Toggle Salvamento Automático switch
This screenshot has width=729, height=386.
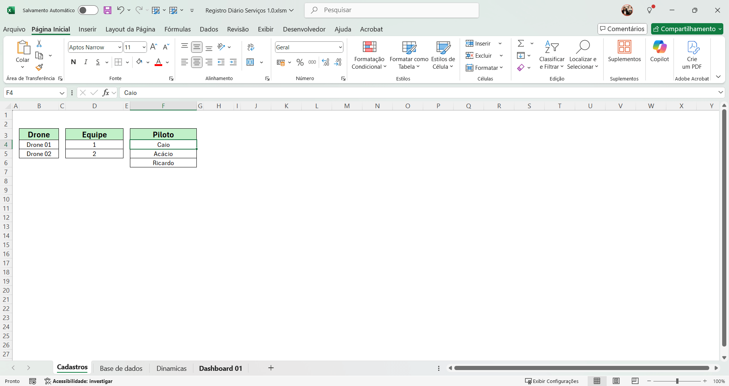click(x=88, y=10)
